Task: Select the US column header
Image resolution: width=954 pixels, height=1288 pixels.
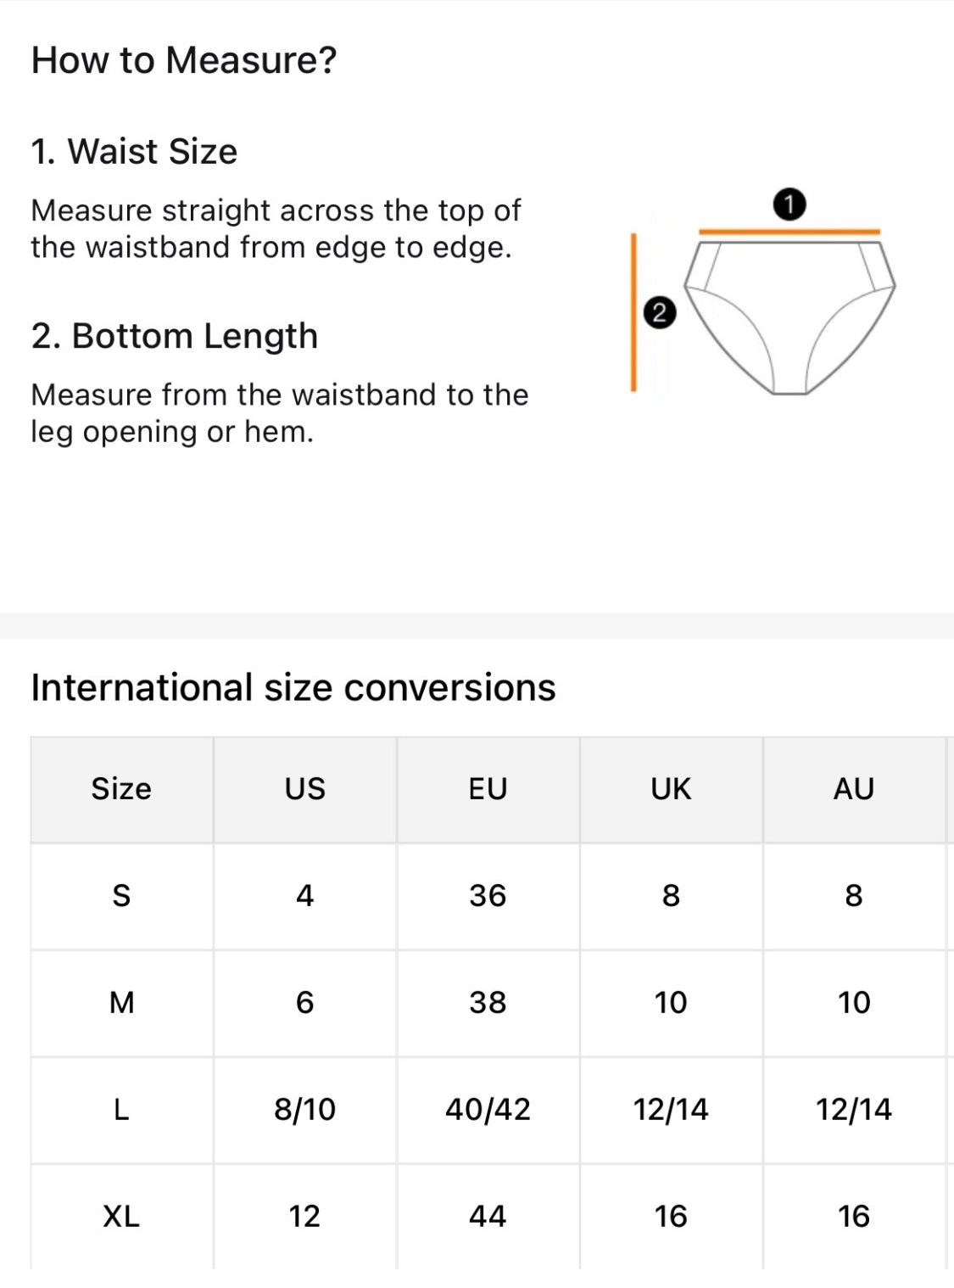Action: (x=304, y=789)
